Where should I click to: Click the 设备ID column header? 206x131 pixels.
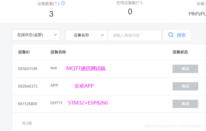click(x=24, y=52)
